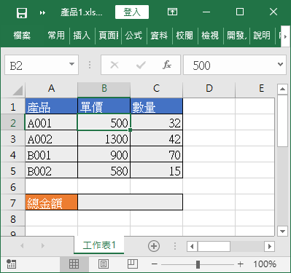
Task: Open the 檔案 menu
Action: [x=22, y=36]
